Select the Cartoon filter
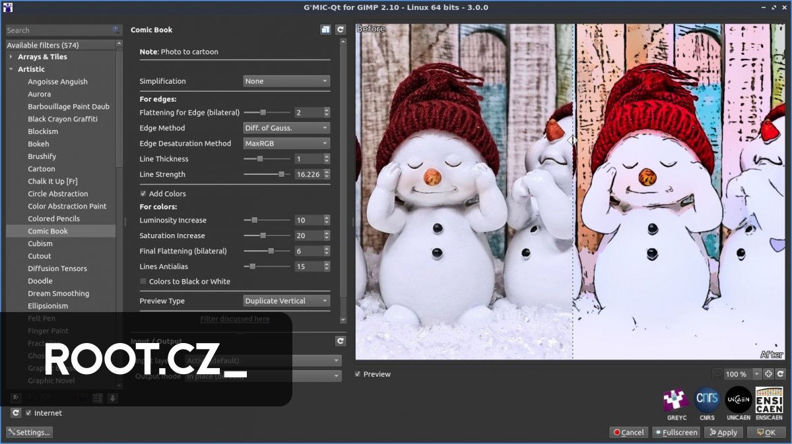 pos(42,169)
